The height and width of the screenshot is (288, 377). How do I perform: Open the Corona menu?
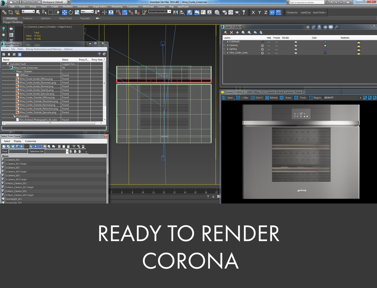pyautogui.click(x=161, y=7)
